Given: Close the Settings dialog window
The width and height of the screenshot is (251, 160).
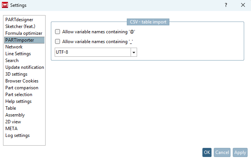Looking at the screenshot, I should [x=243, y=5].
